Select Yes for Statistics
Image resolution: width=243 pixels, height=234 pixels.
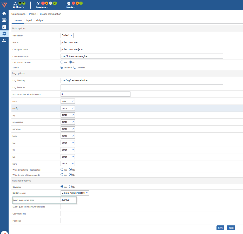pyautogui.click(x=62, y=187)
